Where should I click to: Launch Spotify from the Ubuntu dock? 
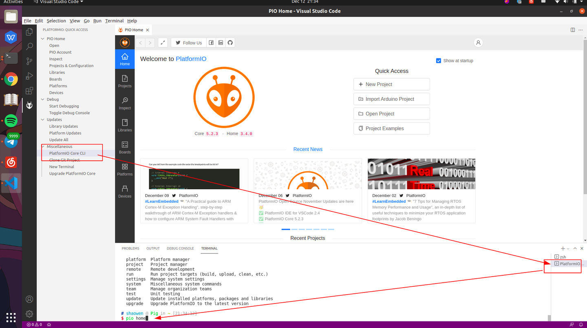11,121
